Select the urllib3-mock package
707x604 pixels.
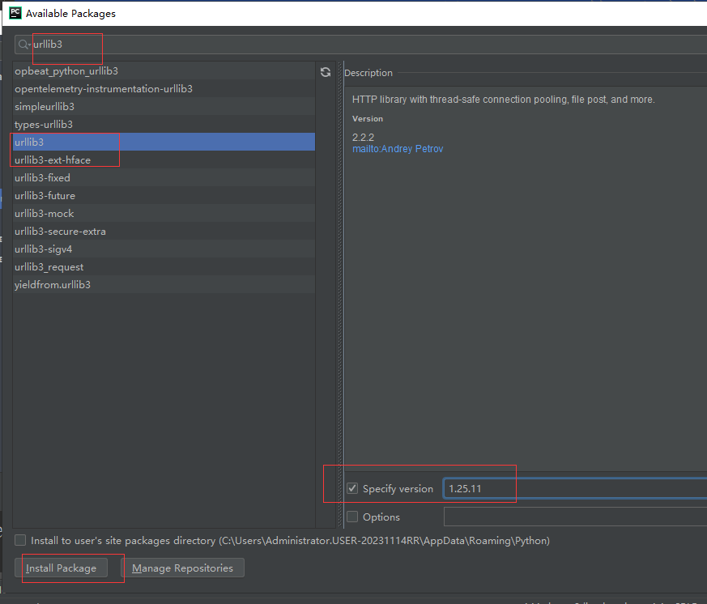pyautogui.click(x=164, y=213)
